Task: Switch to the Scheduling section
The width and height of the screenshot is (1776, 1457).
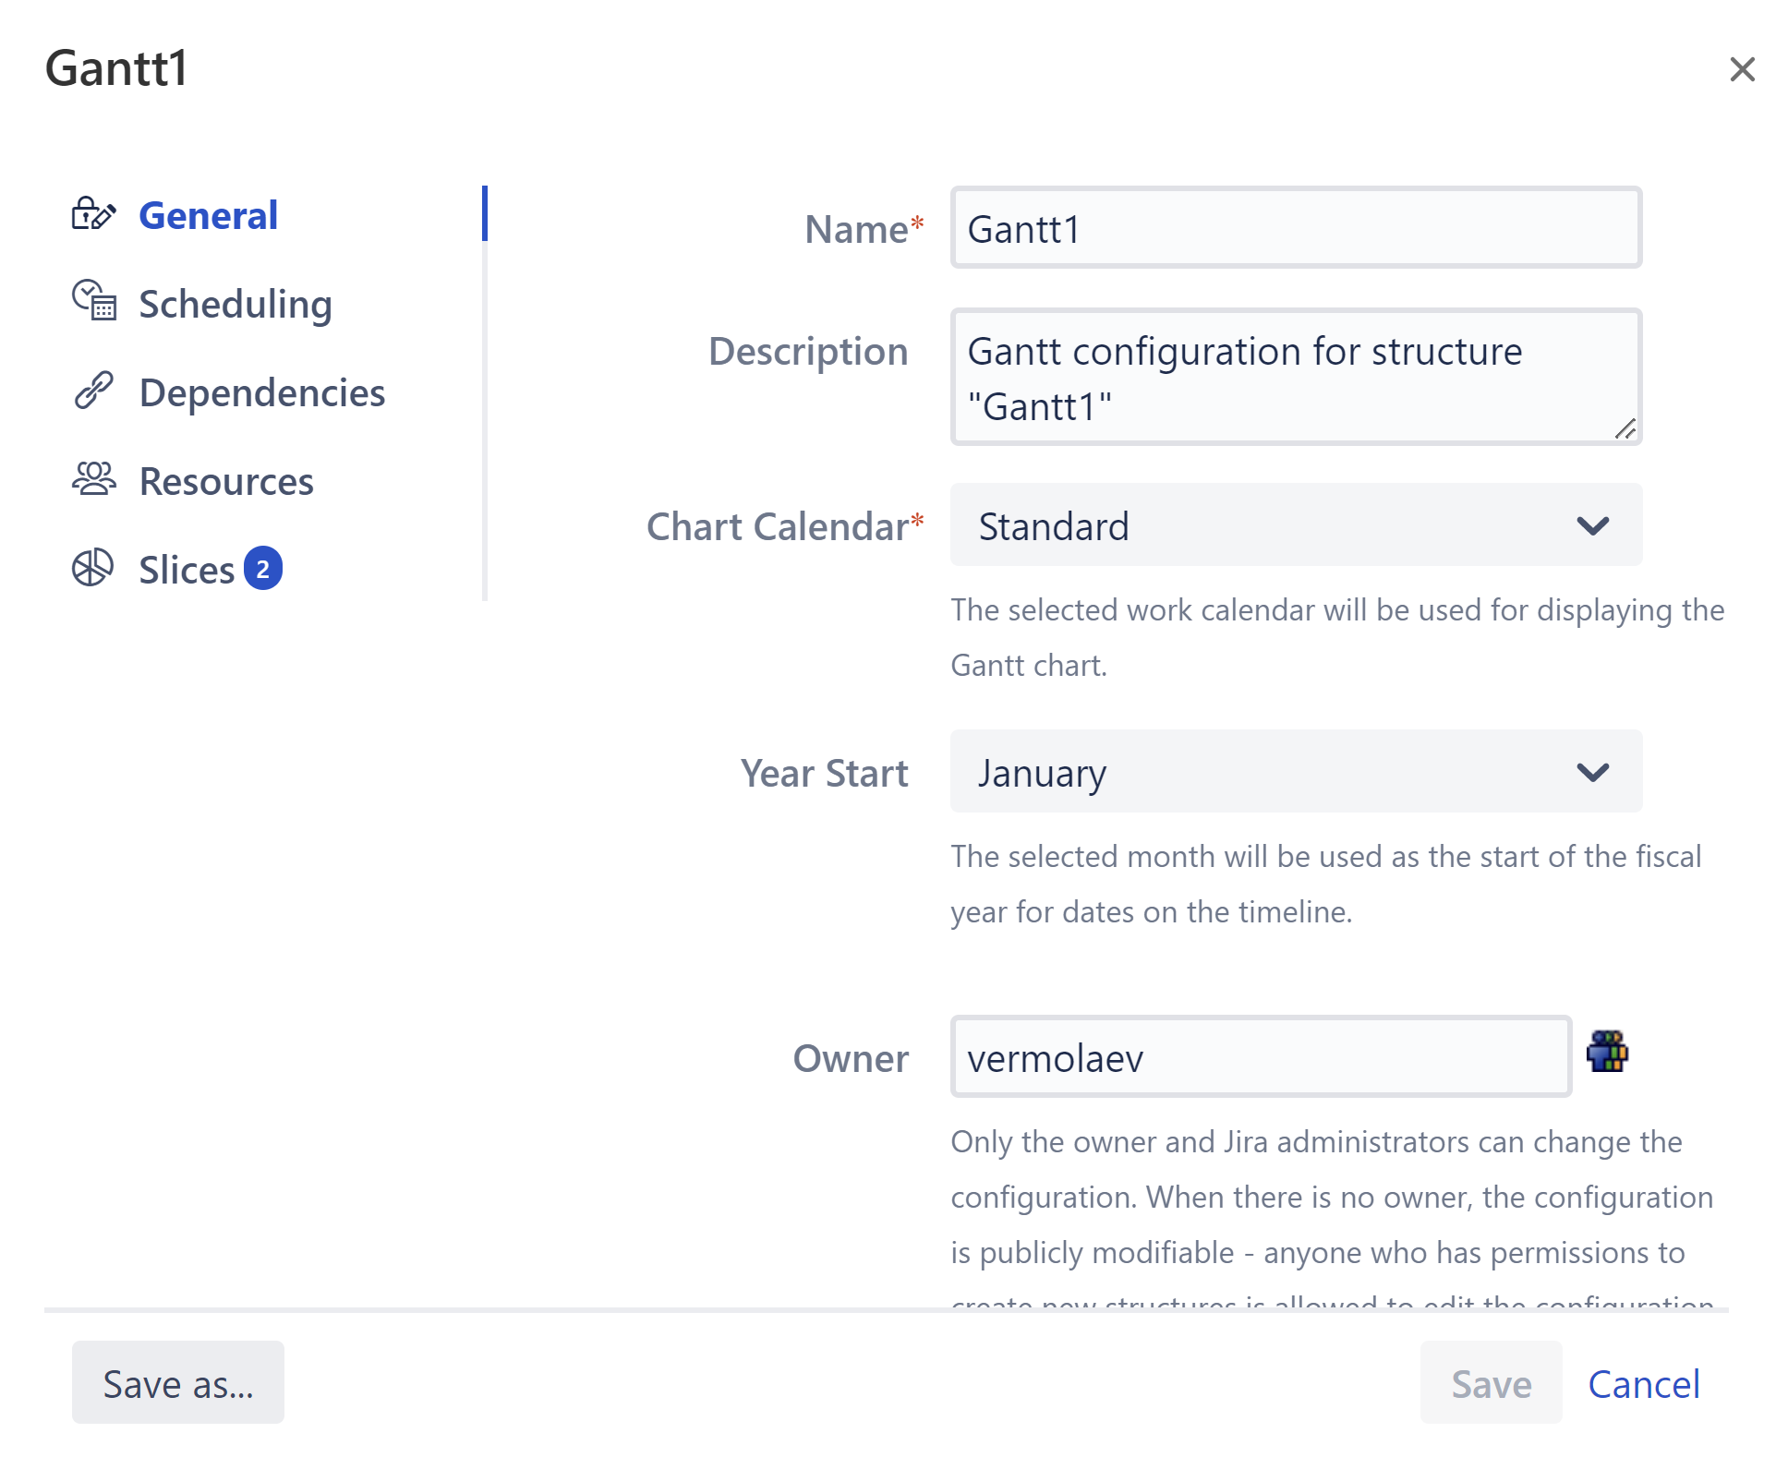Action: click(236, 304)
